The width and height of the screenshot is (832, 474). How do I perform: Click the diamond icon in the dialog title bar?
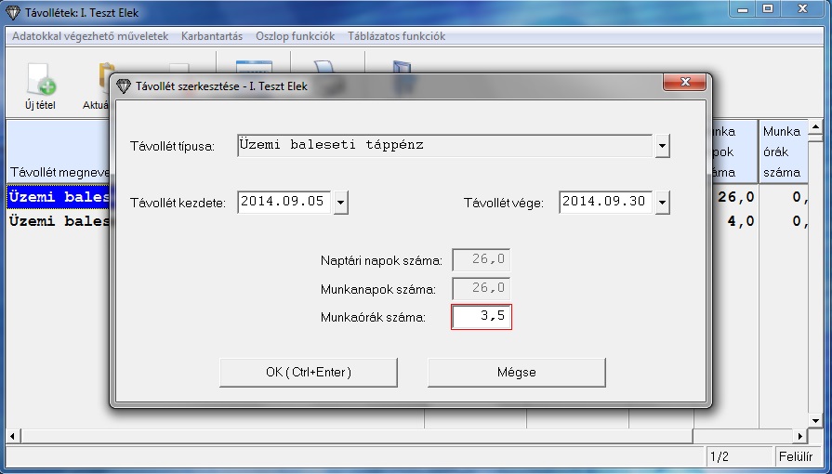point(124,86)
